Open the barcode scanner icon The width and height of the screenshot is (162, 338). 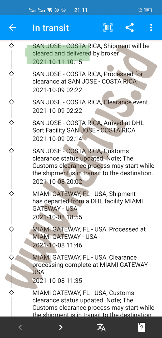(x=108, y=28)
